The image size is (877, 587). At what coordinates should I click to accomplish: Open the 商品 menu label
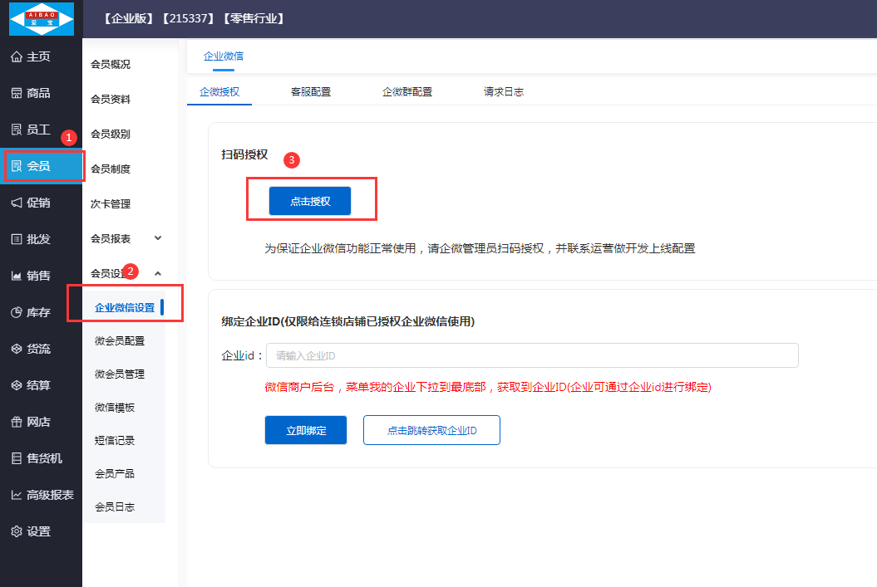pos(38,93)
